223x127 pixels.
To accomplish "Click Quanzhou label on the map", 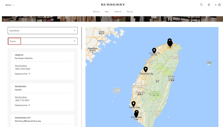I will click(x=93, y=49).
